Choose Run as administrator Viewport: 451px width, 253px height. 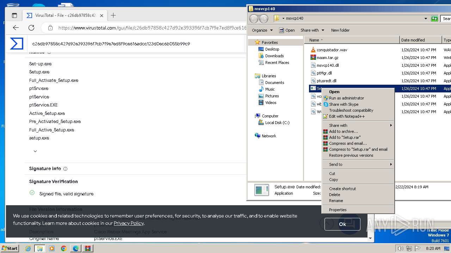point(358,98)
